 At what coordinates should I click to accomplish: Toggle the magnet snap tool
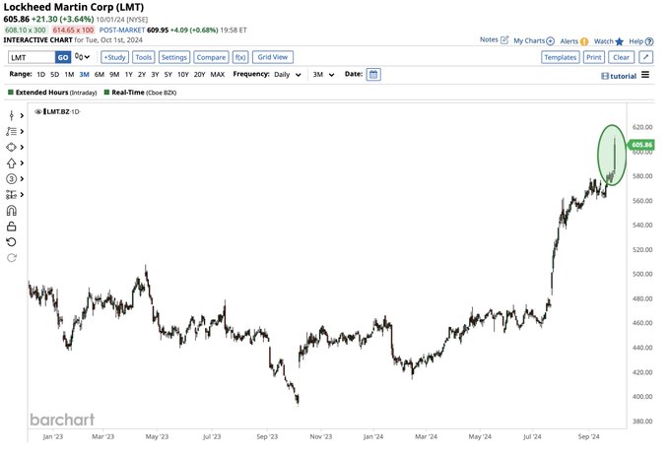[12, 211]
